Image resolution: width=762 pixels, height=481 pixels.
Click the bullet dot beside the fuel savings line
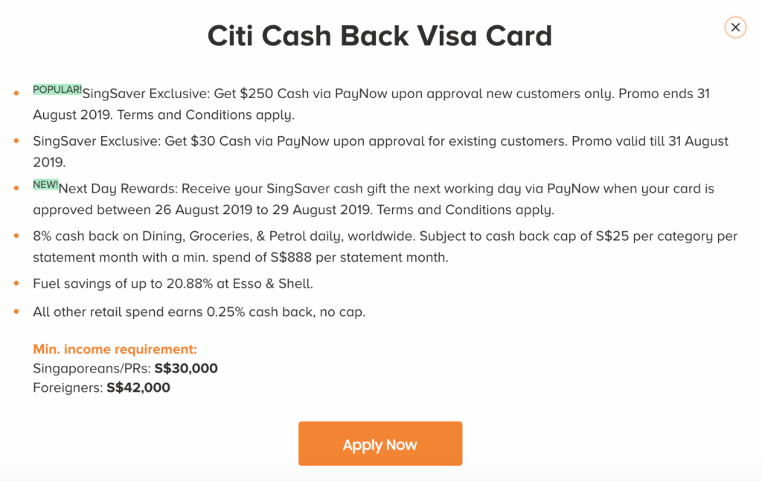point(16,284)
